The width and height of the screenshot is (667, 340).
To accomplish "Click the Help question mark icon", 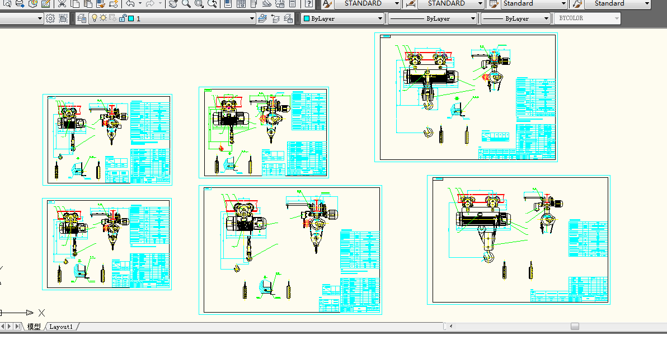I will tap(309, 4).
